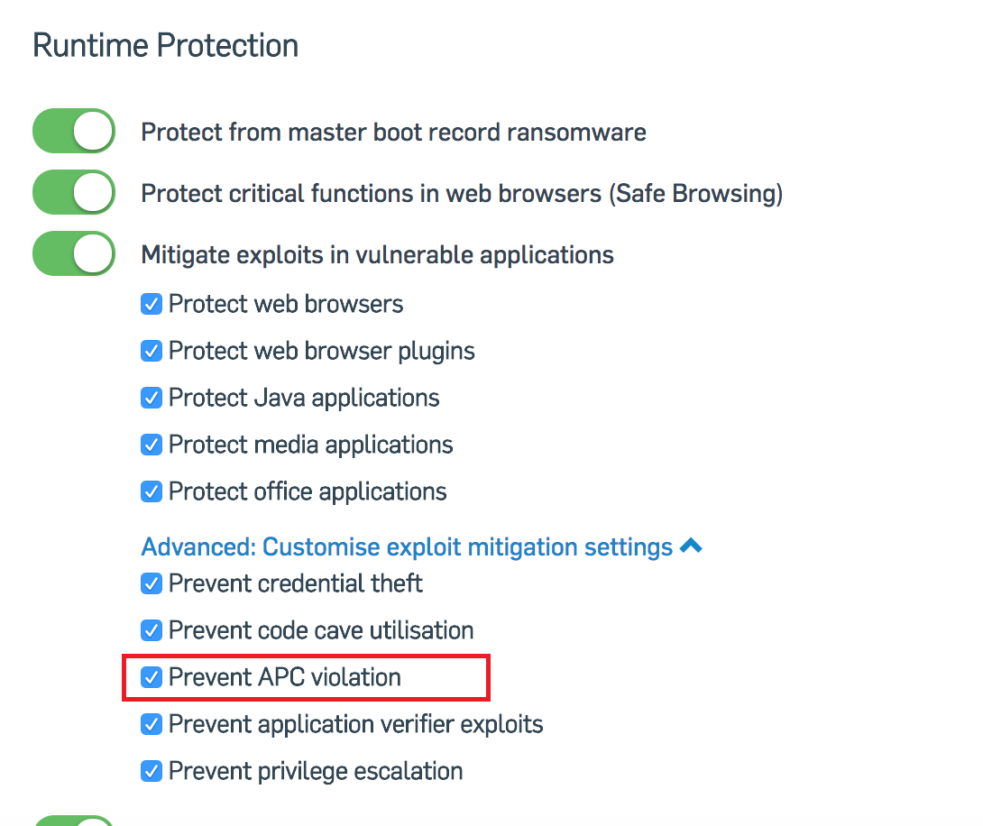The height and width of the screenshot is (826, 983).
Task: Click the Runtime Protection section heading
Action: click(x=165, y=45)
